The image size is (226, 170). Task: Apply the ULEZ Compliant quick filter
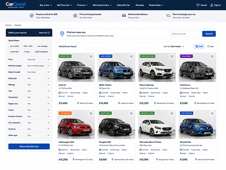pos(41,52)
